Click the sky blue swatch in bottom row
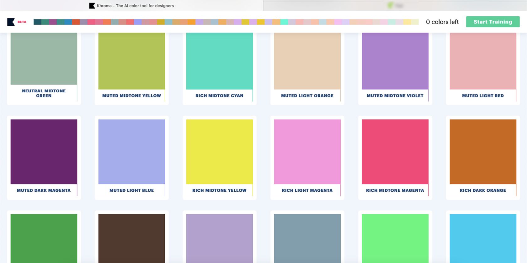Screen dimensions: 527x263 pos(483,238)
